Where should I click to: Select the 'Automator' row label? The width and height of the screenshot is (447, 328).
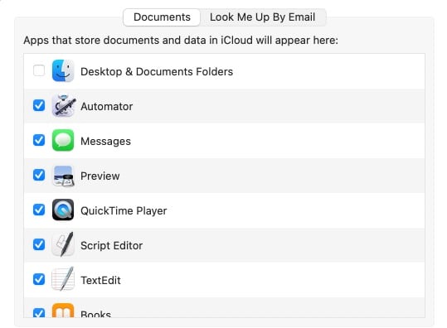[107, 107]
